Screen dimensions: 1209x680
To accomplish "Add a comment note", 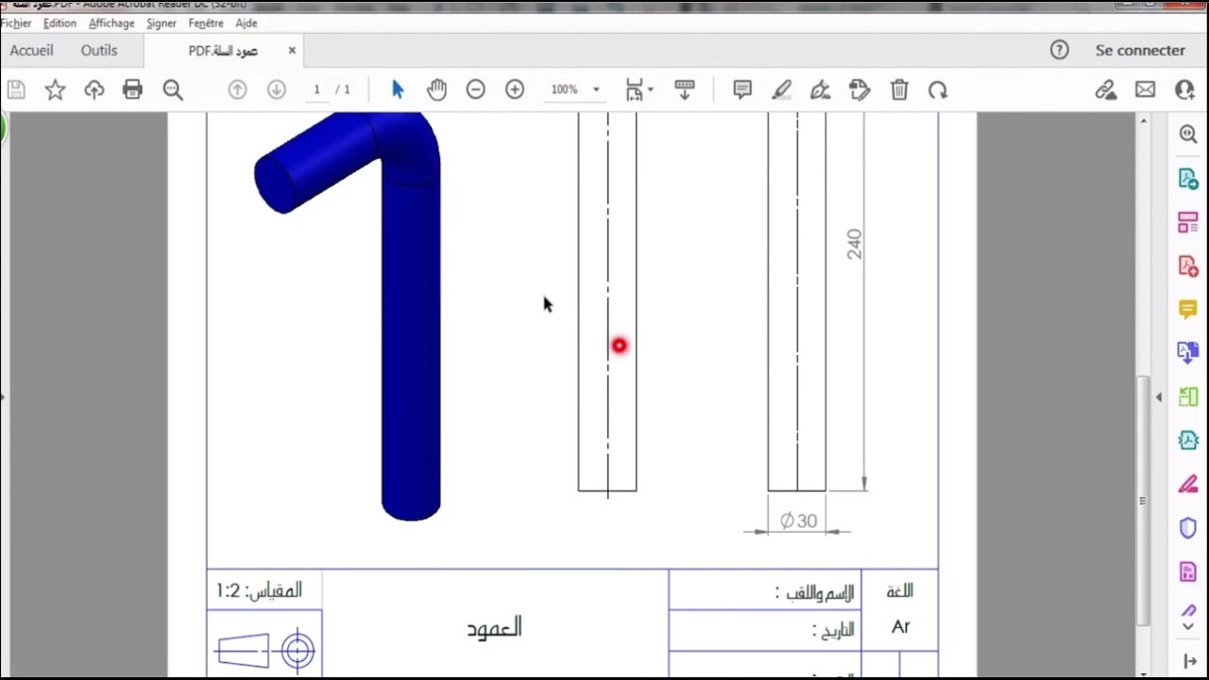I will (x=742, y=90).
